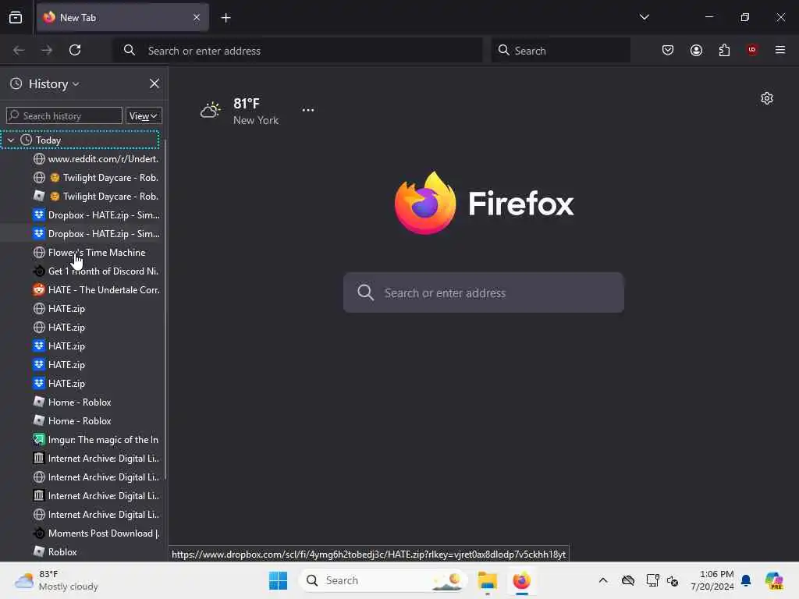Open the Extensions puzzle icon

[724, 50]
